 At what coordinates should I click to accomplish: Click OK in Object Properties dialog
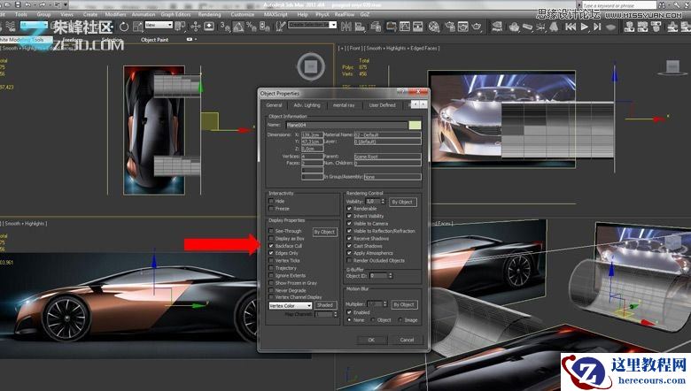[371, 340]
